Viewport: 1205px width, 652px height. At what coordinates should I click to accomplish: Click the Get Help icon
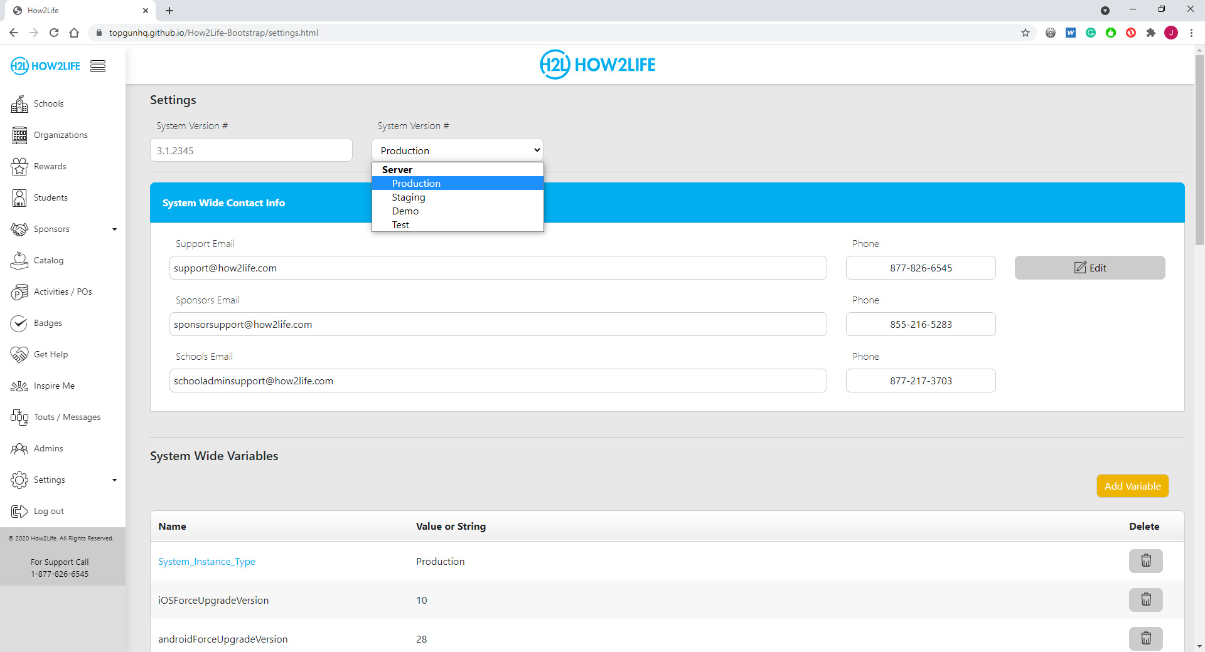pos(19,355)
